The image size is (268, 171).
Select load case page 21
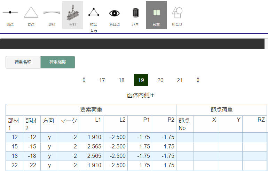click(x=180, y=80)
